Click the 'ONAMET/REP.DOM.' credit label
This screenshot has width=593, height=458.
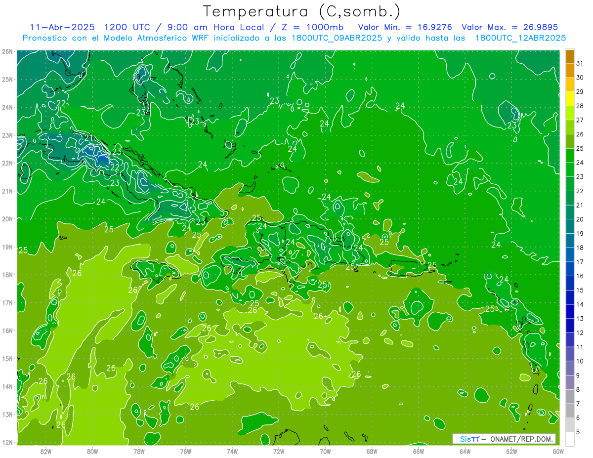point(522,439)
